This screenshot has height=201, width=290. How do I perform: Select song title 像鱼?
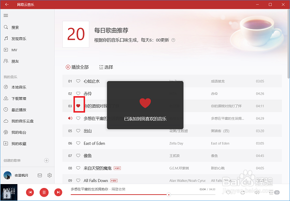click(87, 156)
